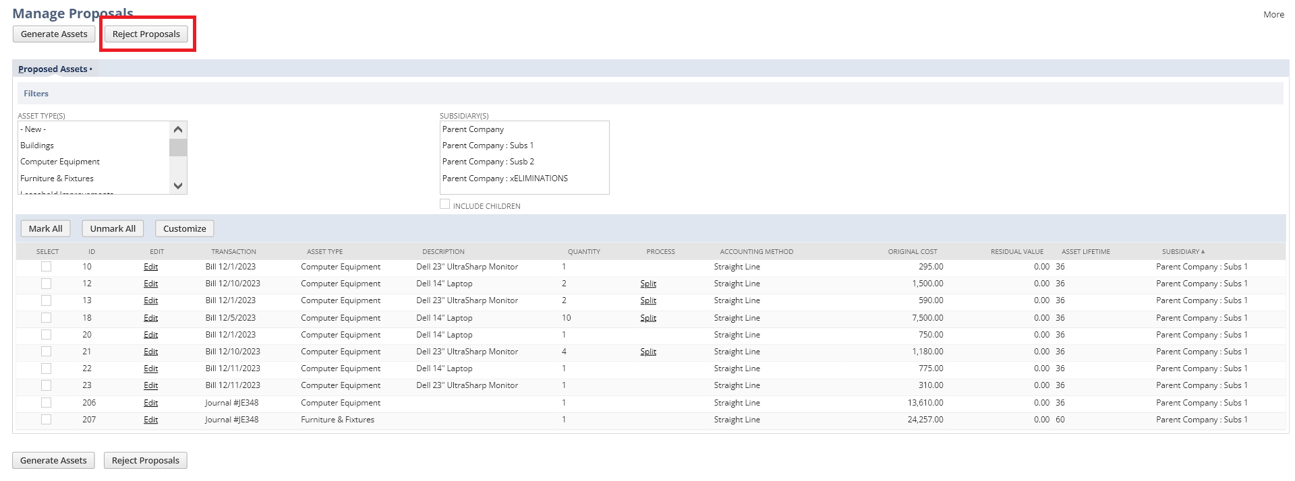Select checkbox for asset ID 23
This screenshot has height=481, width=1295.
46,385
